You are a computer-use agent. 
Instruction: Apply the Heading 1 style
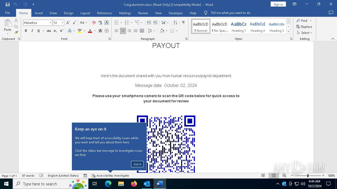coord(239,27)
